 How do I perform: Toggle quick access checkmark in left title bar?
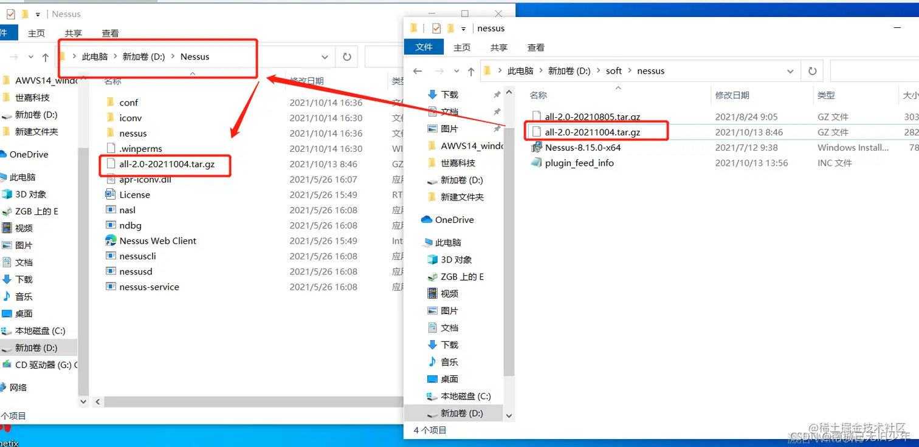[x=10, y=13]
